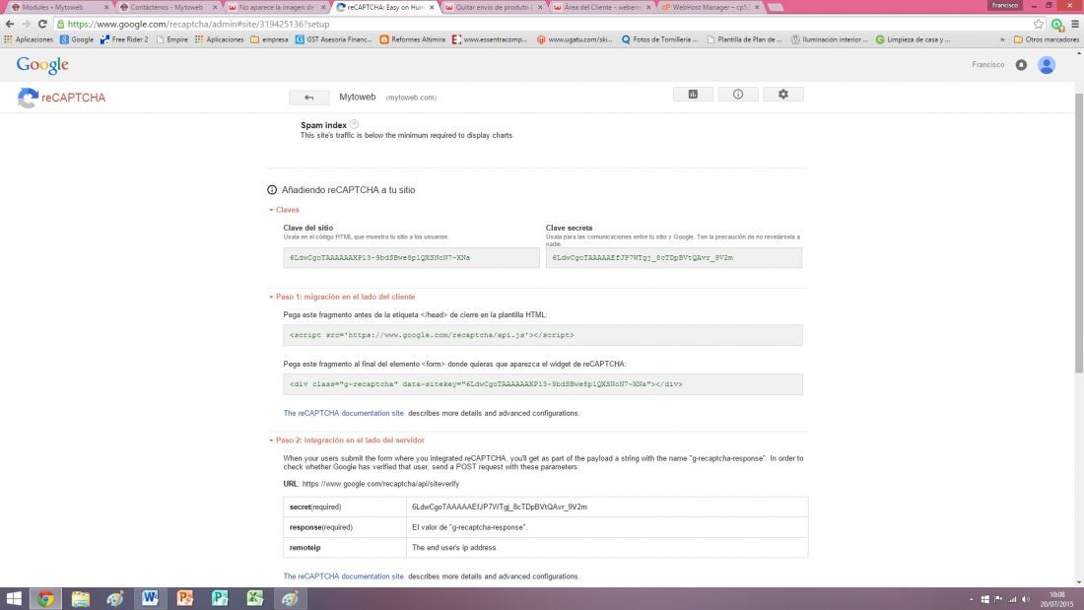Open the Google account avatar

click(1047, 65)
